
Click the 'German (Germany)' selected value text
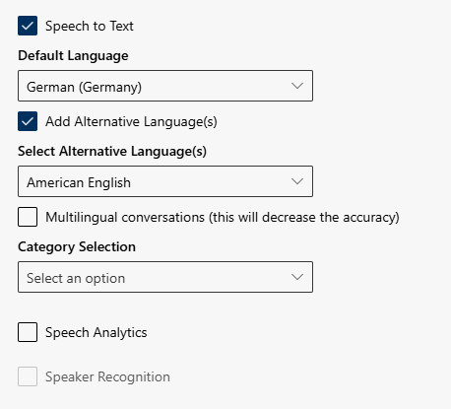[84, 87]
